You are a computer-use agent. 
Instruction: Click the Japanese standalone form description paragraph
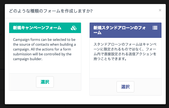[125, 51]
